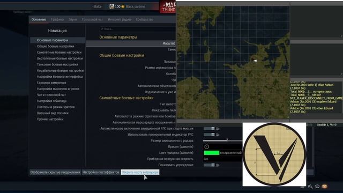Click Отображать скрытые уведомления button
This screenshot has width=343, height=193.
pos(55,172)
